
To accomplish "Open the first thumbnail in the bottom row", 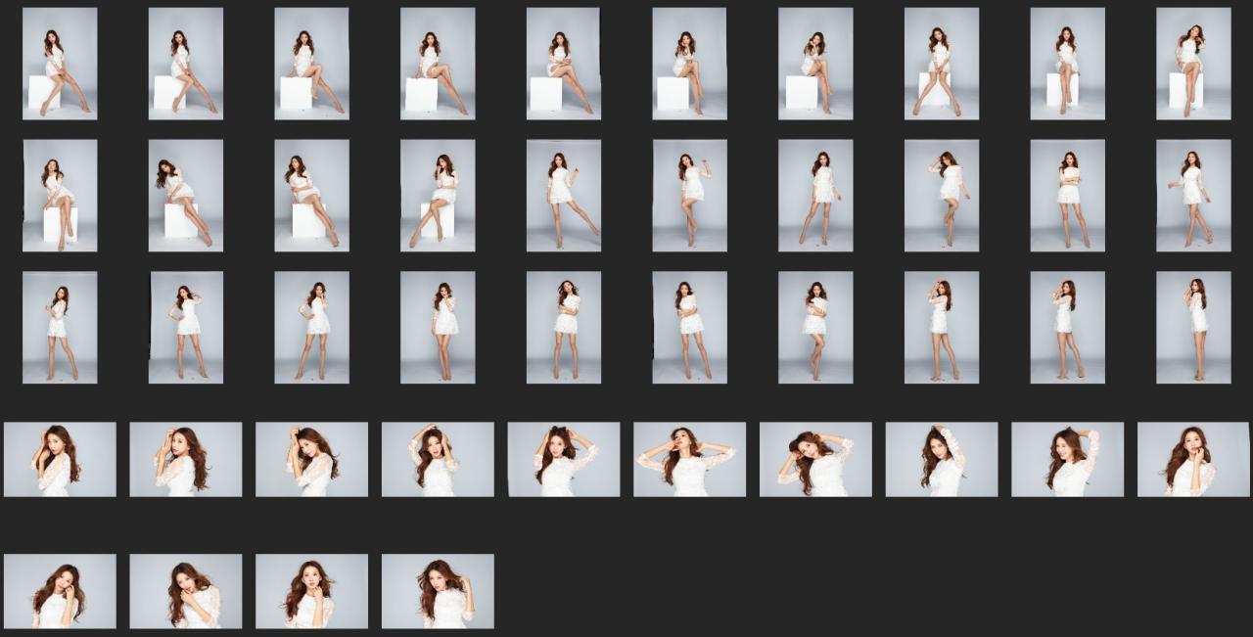I will [60, 592].
